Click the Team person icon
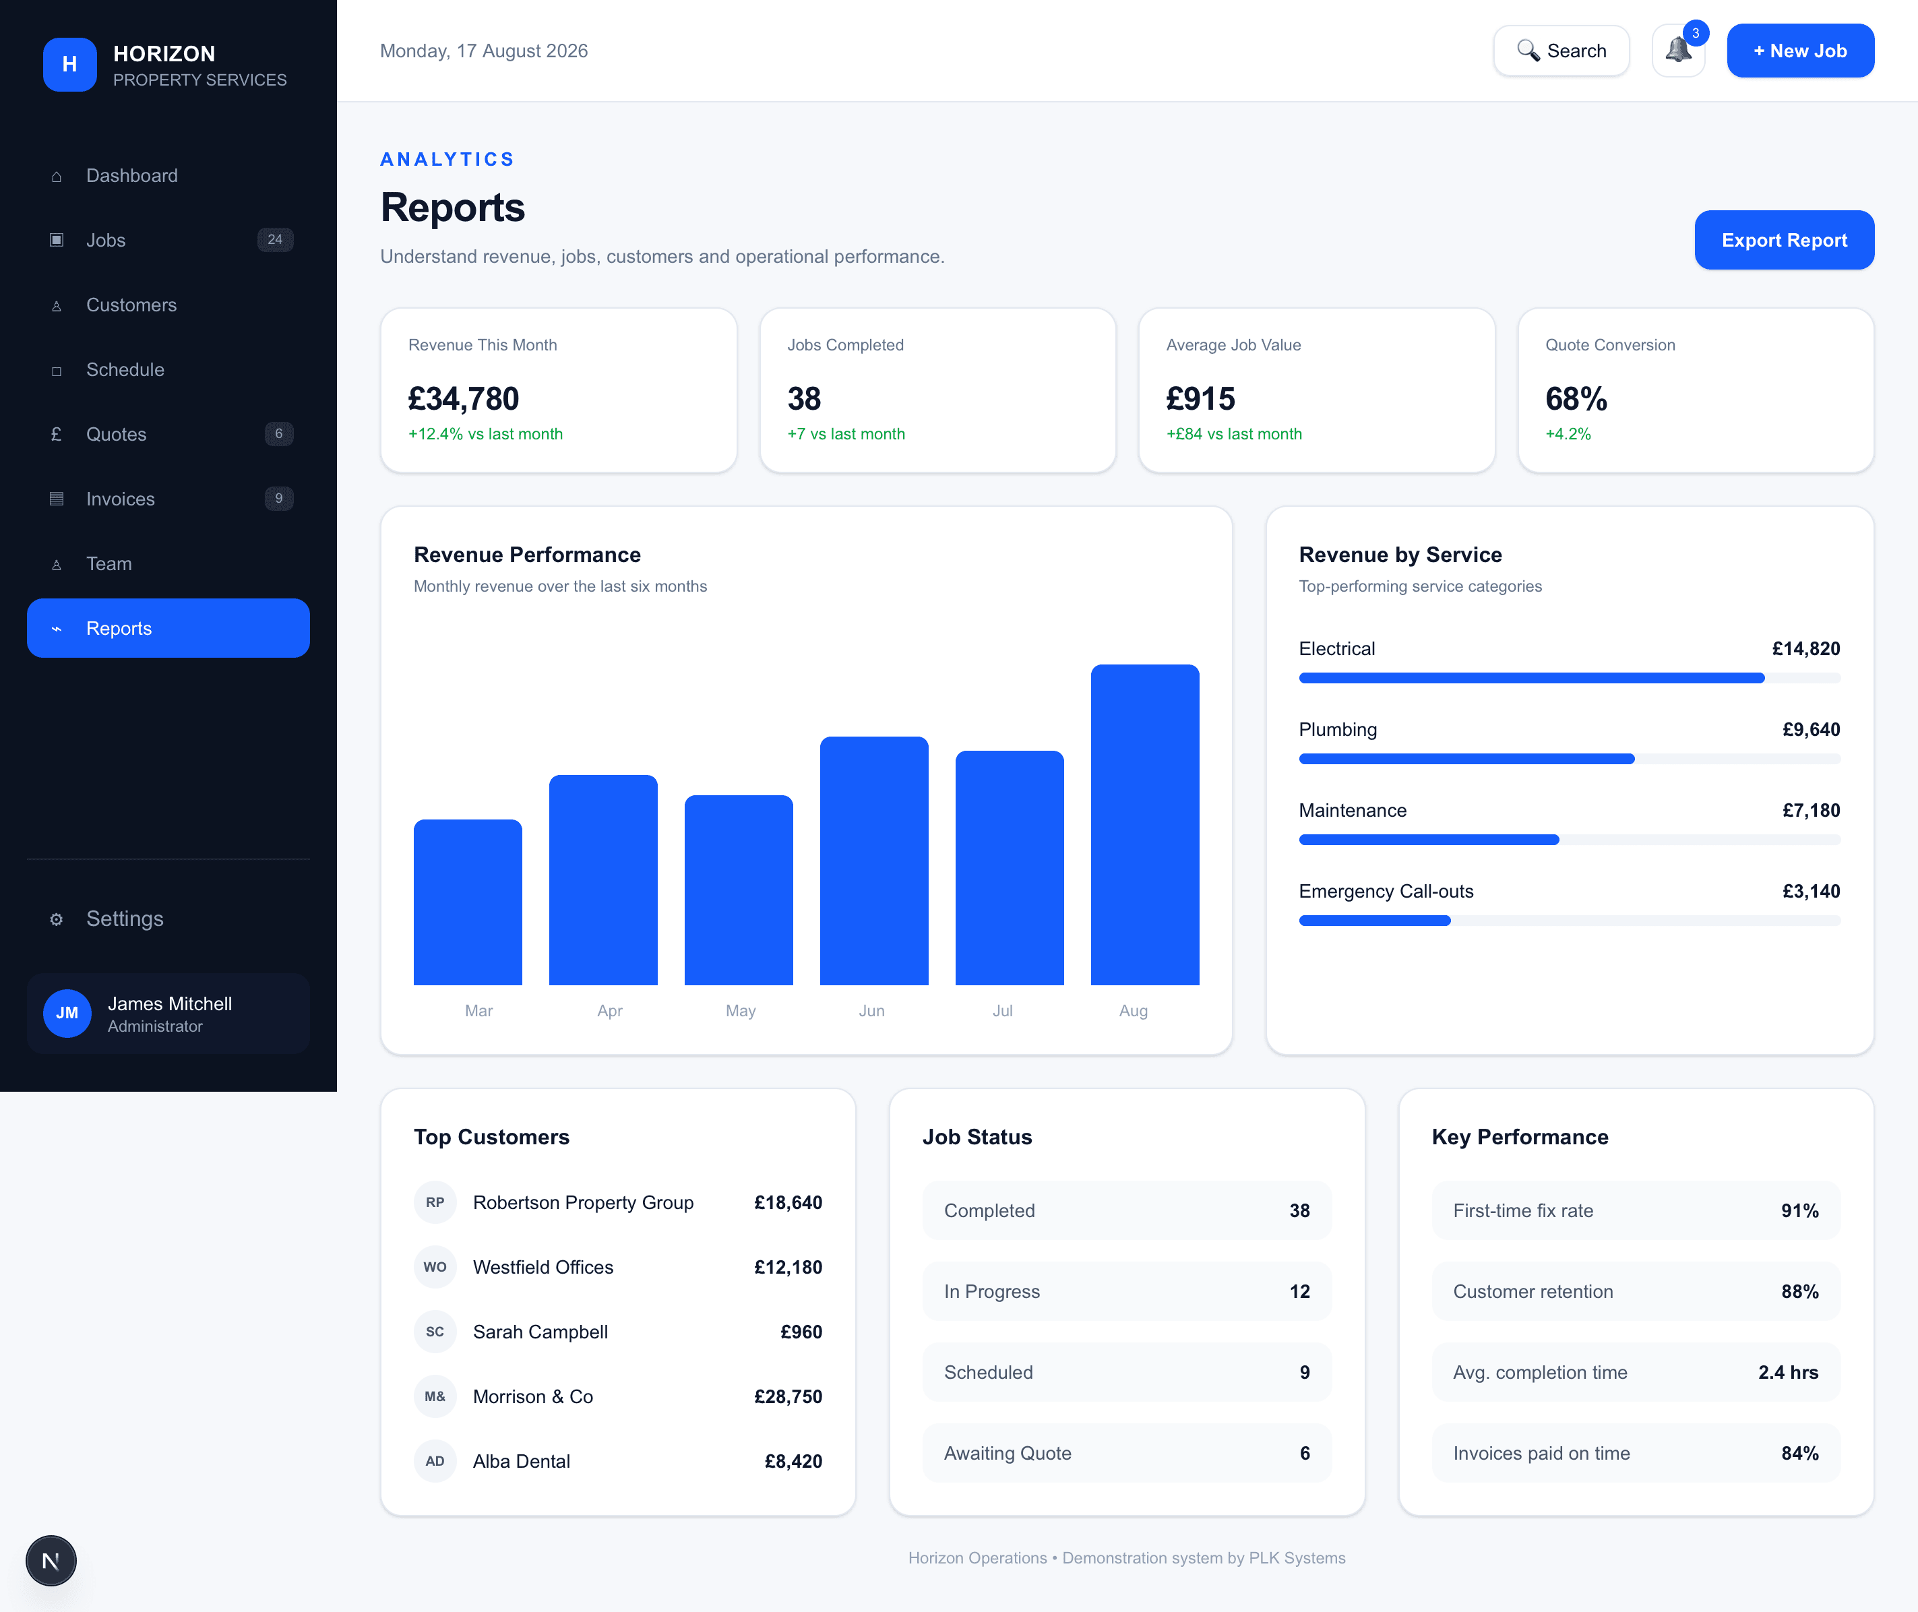 tap(57, 565)
